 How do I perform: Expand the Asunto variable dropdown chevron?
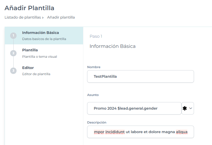tap(191, 108)
